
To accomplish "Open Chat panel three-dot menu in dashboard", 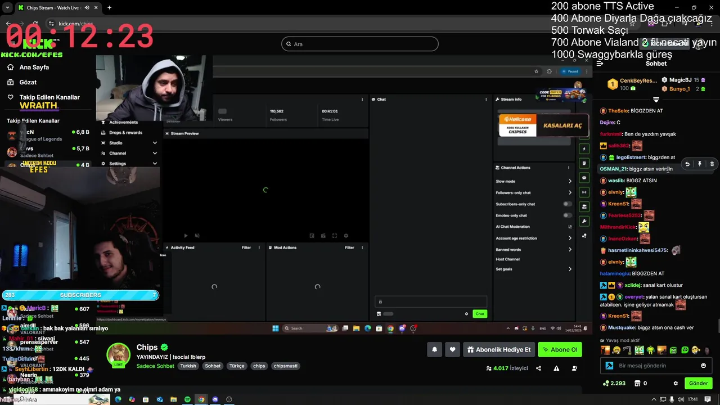I will pyautogui.click(x=486, y=99).
